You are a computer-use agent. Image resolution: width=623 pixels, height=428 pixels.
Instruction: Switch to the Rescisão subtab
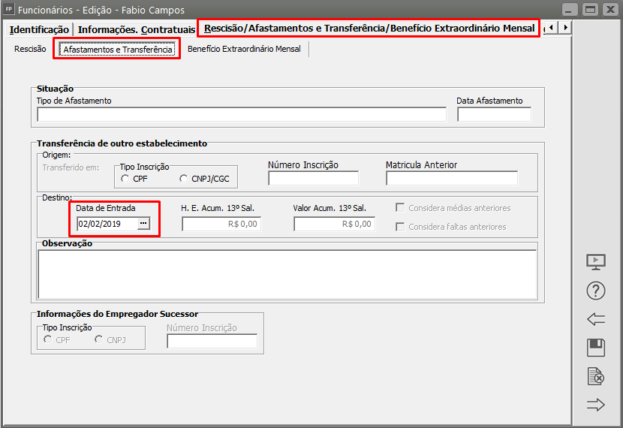[x=30, y=50]
